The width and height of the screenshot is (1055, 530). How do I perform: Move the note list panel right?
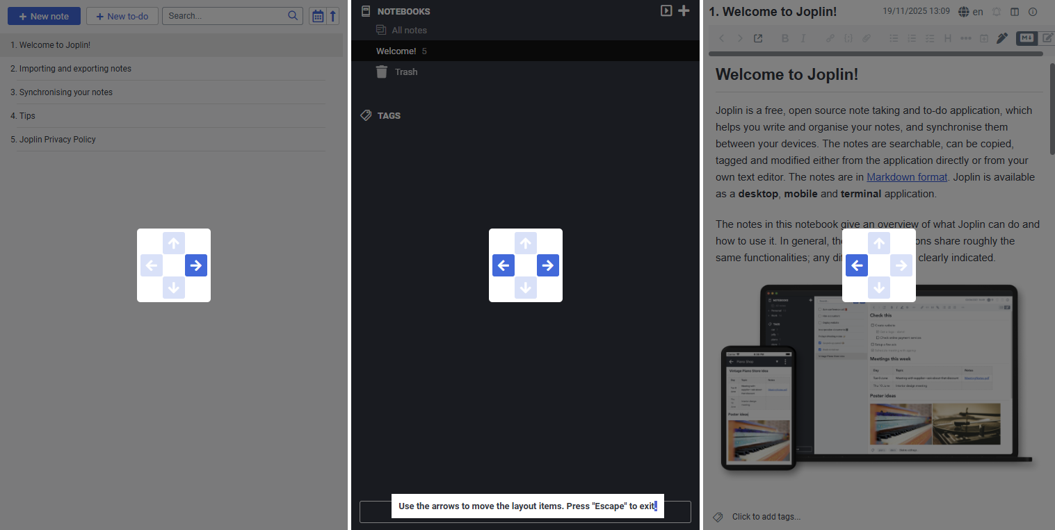196,265
